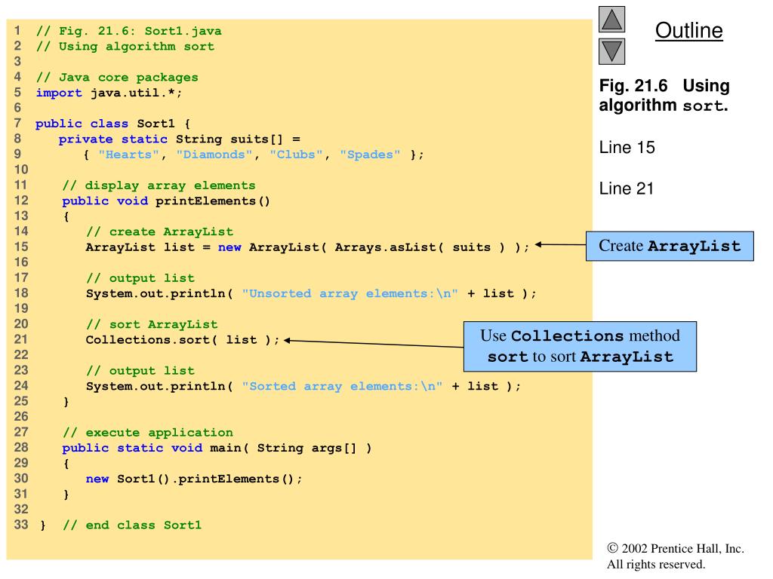Click the comment '// Java core packages'
The height and width of the screenshot is (579, 773).
(x=117, y=78)
